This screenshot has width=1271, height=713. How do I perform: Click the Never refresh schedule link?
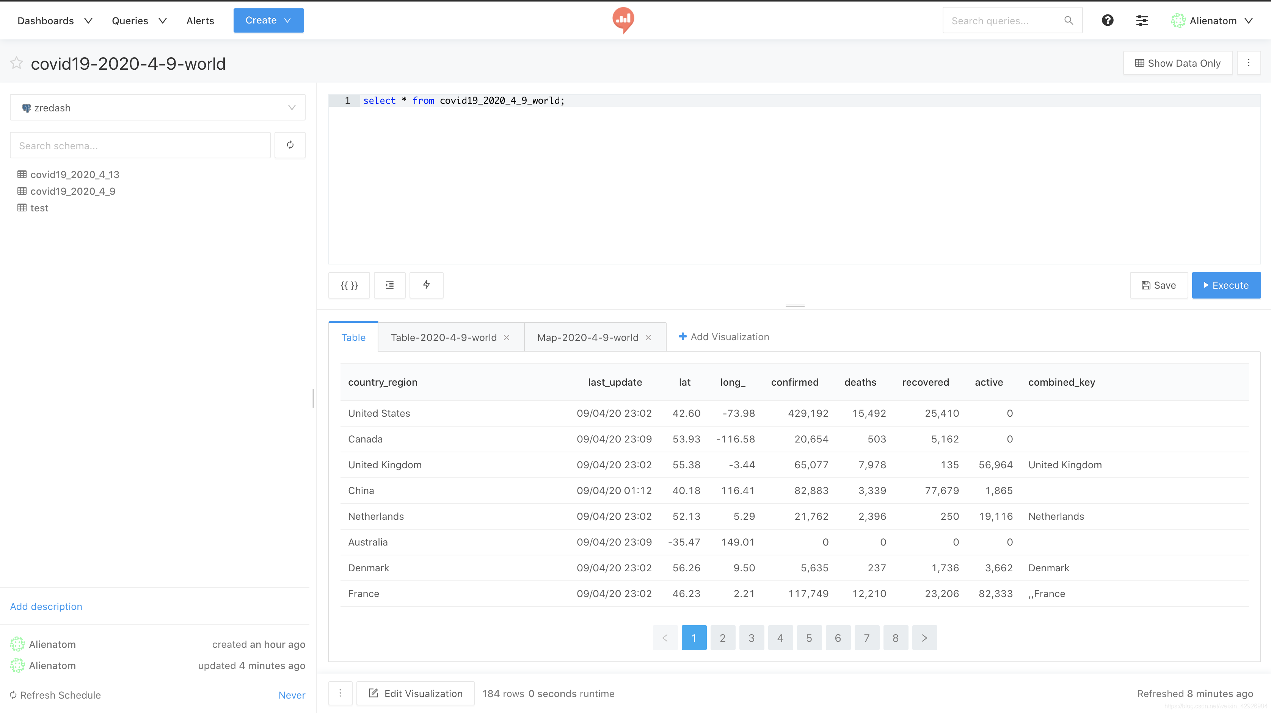292,695
